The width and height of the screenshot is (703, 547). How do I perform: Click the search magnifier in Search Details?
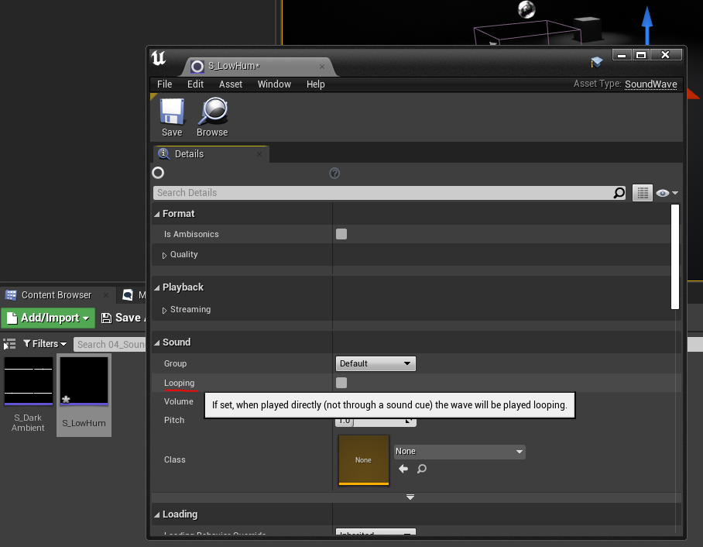pyautogui.click(x=619, y=193)
